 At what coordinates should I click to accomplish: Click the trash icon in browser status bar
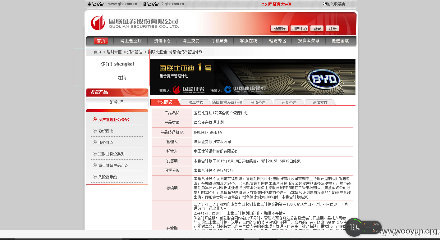406,234
